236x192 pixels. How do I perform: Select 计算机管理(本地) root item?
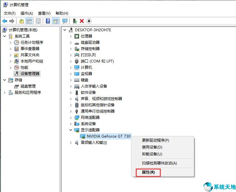click(23, 30)
